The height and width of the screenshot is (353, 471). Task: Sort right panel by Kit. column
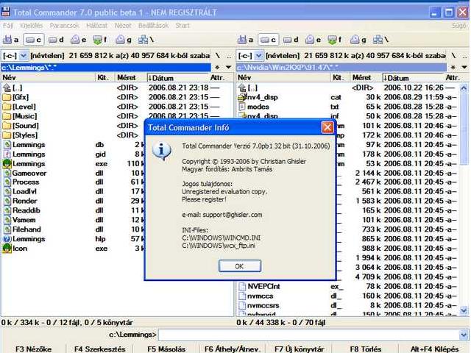pos(340,78)
